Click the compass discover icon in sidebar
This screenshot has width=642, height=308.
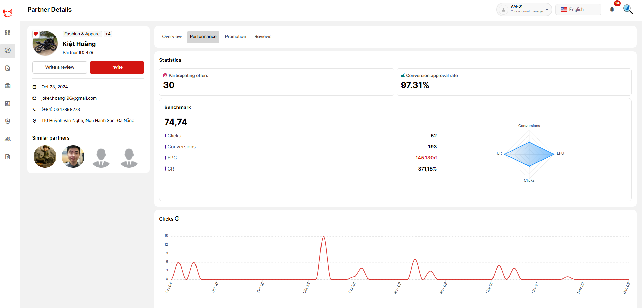tap(7, 51)
